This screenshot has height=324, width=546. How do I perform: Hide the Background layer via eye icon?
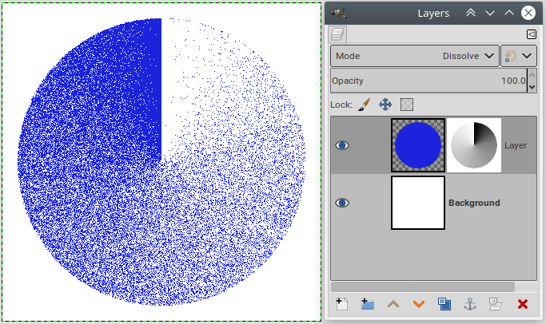[342, 203]
